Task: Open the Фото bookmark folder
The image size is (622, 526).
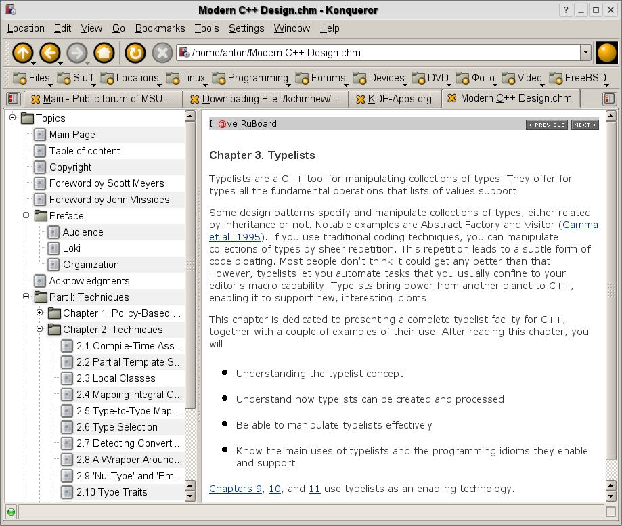Action: coord(475,78)
